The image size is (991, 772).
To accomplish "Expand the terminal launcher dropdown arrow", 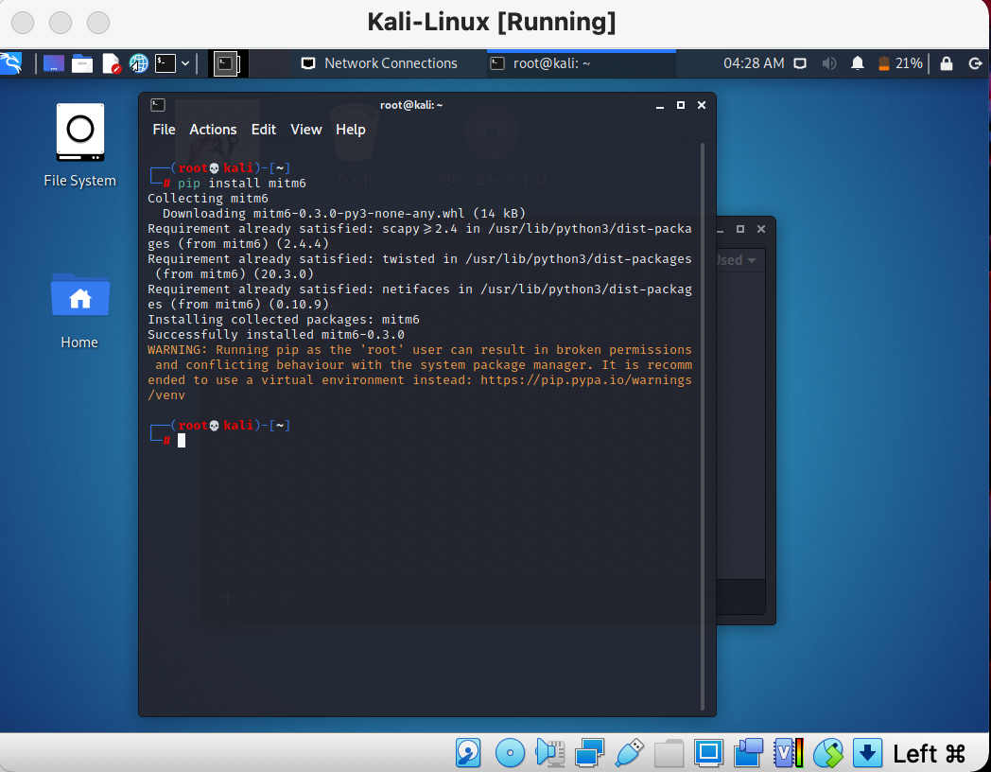I will click(x=185, y=63).
